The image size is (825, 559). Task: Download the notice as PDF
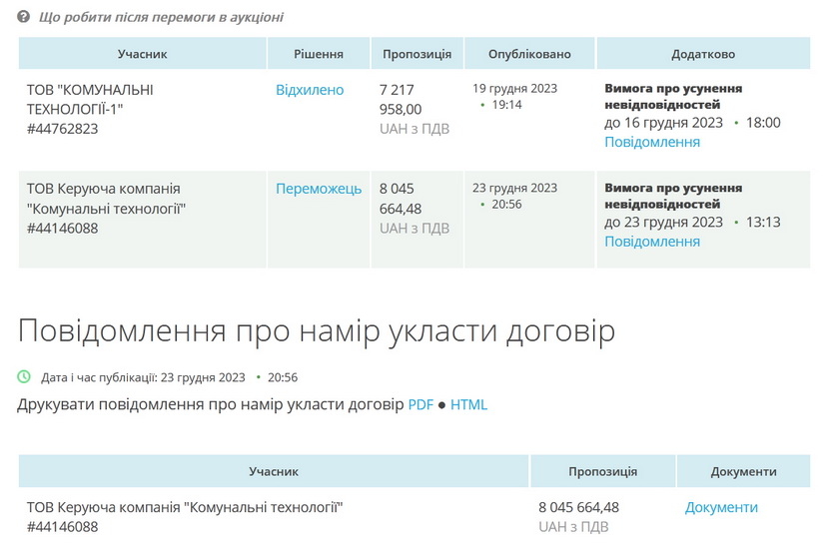[420, 404]
